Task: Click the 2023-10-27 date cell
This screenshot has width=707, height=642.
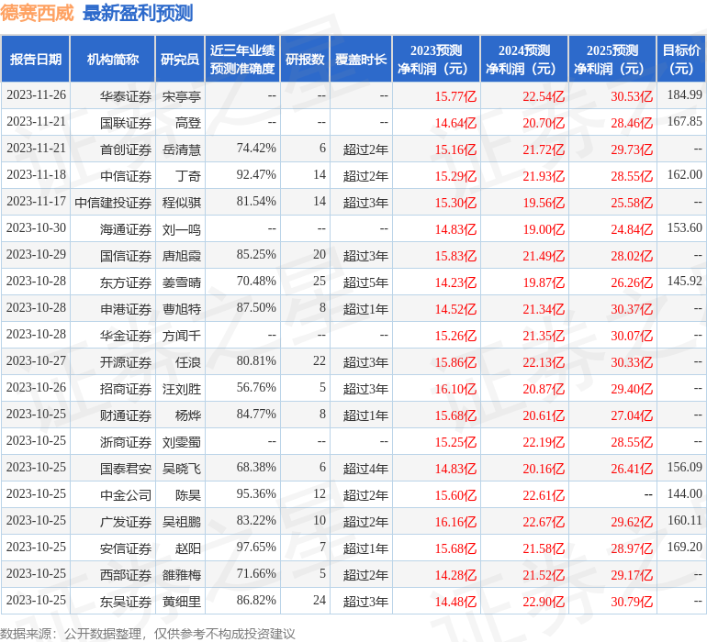Action: click(x=36, y=360)
